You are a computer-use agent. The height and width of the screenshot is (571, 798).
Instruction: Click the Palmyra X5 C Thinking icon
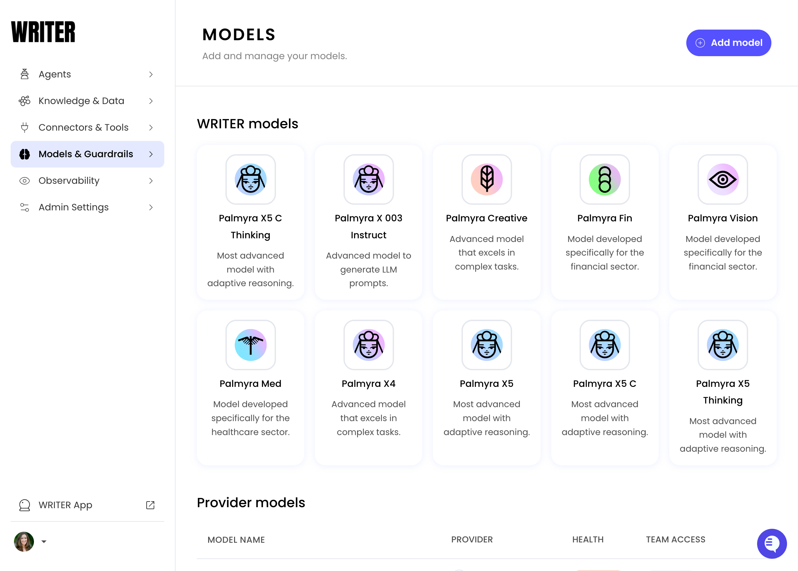pyautogui.click(x=250, y=179)
